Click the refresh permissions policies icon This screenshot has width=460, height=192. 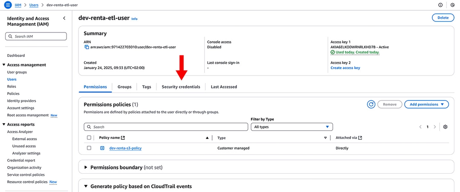point(371,104)
